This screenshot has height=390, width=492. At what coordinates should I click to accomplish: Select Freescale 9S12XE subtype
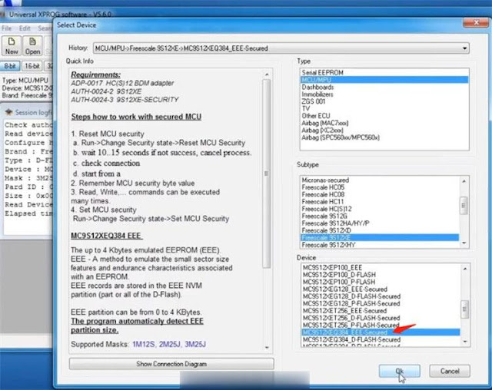(380, 238)
